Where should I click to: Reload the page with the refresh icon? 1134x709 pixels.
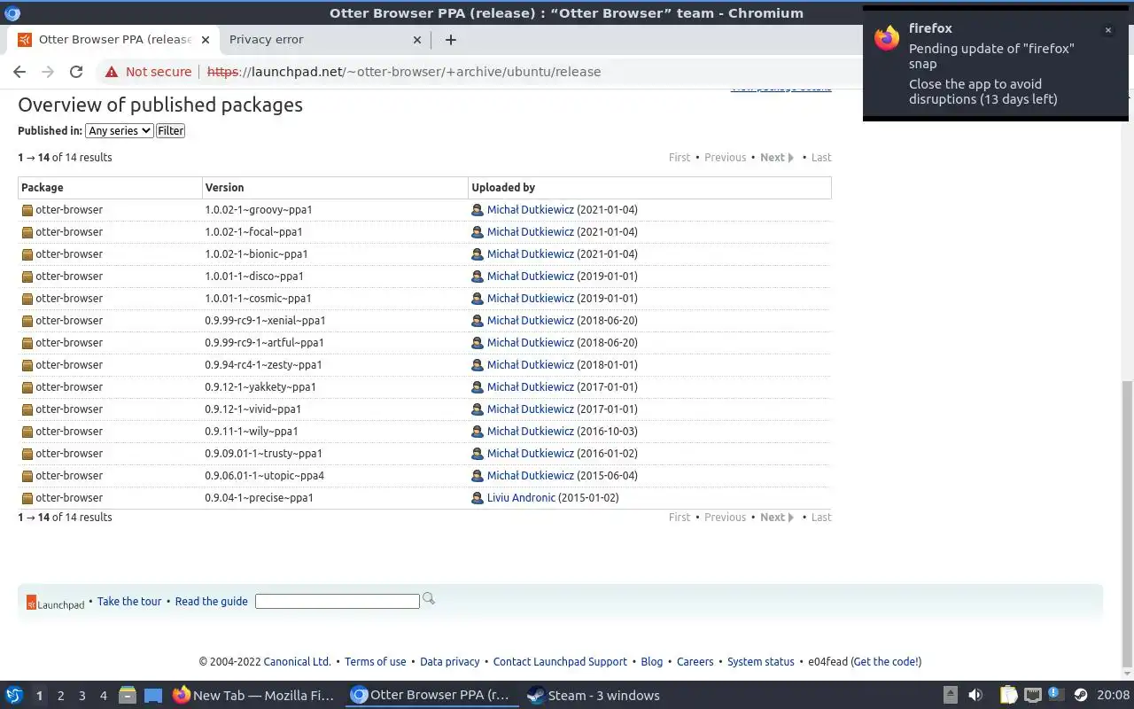tap(76, 72)
